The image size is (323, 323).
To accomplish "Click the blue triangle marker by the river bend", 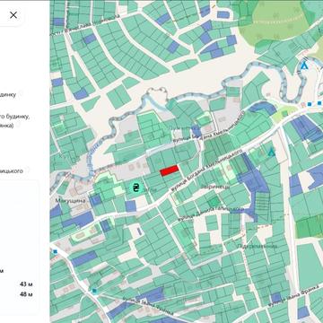I will (304, 65).
